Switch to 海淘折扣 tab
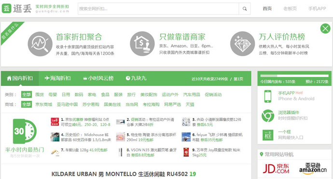The image size is (333, 179). 57,78
